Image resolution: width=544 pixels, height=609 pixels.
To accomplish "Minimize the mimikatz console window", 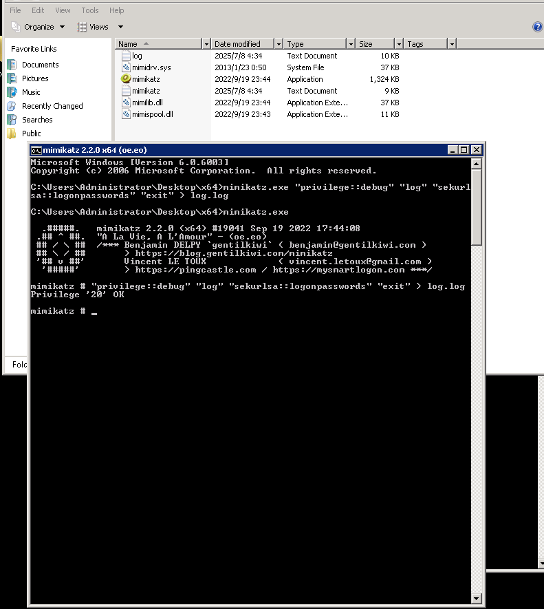I will 452,150.
